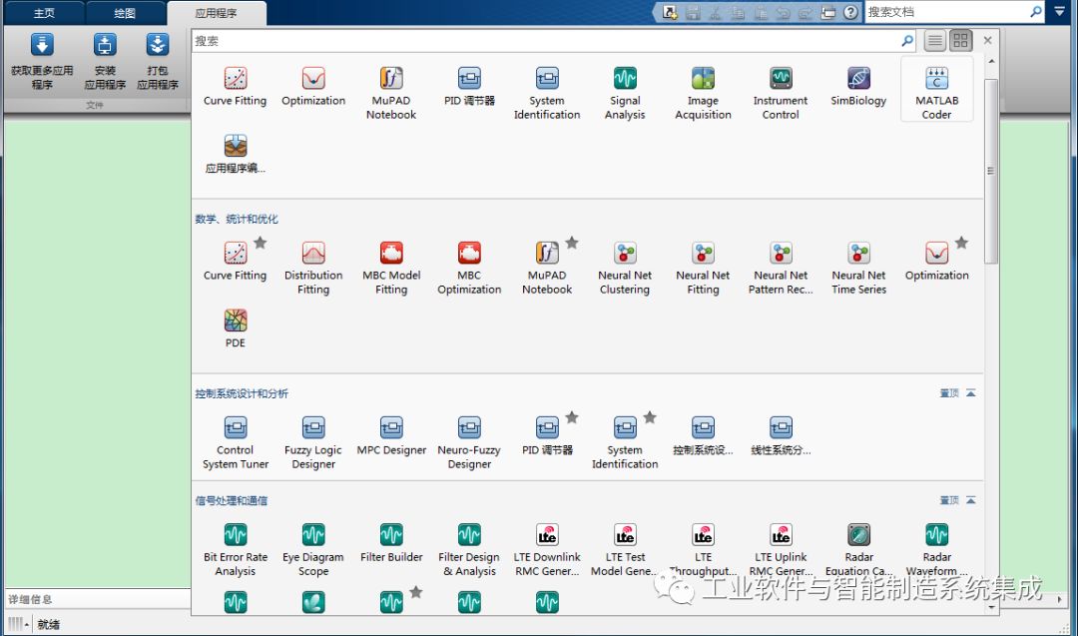Open the MPC Designer app
The height and width of the screenshot is (636, 1078).
(391, 436)
